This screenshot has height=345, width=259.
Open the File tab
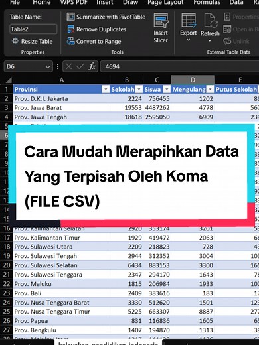click(15, 3)
